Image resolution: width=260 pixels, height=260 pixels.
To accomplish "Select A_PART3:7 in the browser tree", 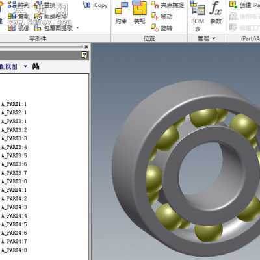I will 14,173.
